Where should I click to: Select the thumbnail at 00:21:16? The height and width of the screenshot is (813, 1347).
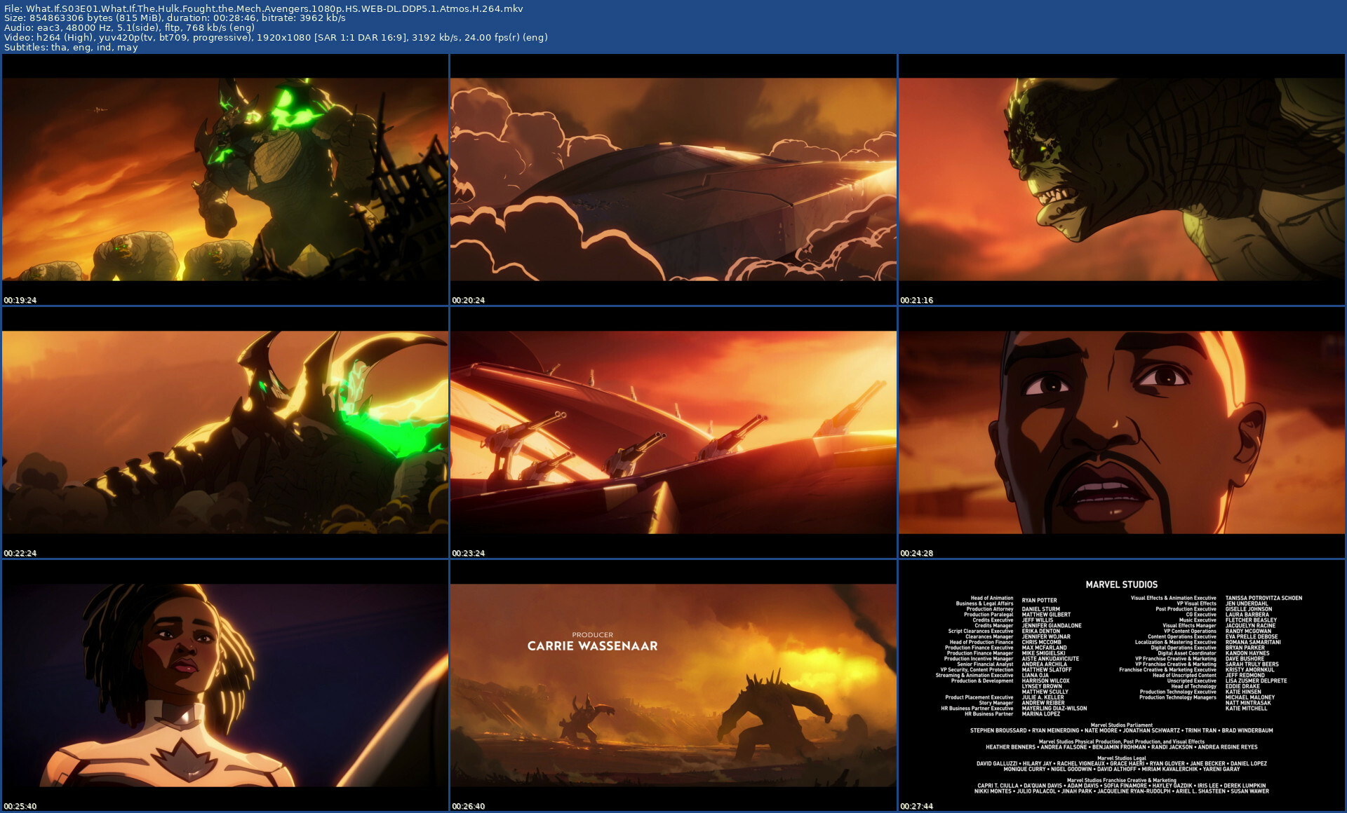[x=1122, y=179]
